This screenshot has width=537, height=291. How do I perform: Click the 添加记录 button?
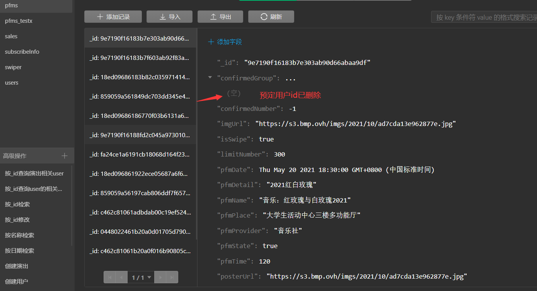[x=113, y=17]
